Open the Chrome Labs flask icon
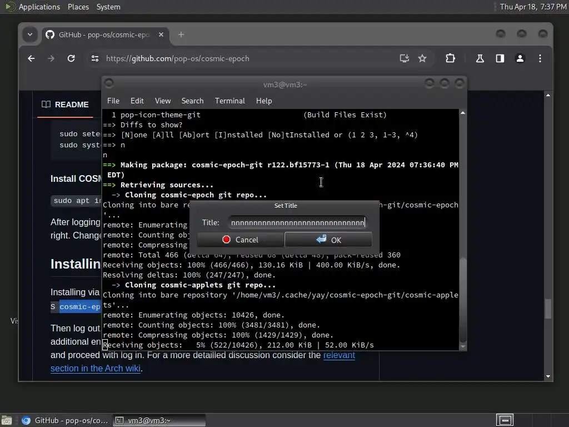This screenshot has height=427, width=569. tap(480, 58)
